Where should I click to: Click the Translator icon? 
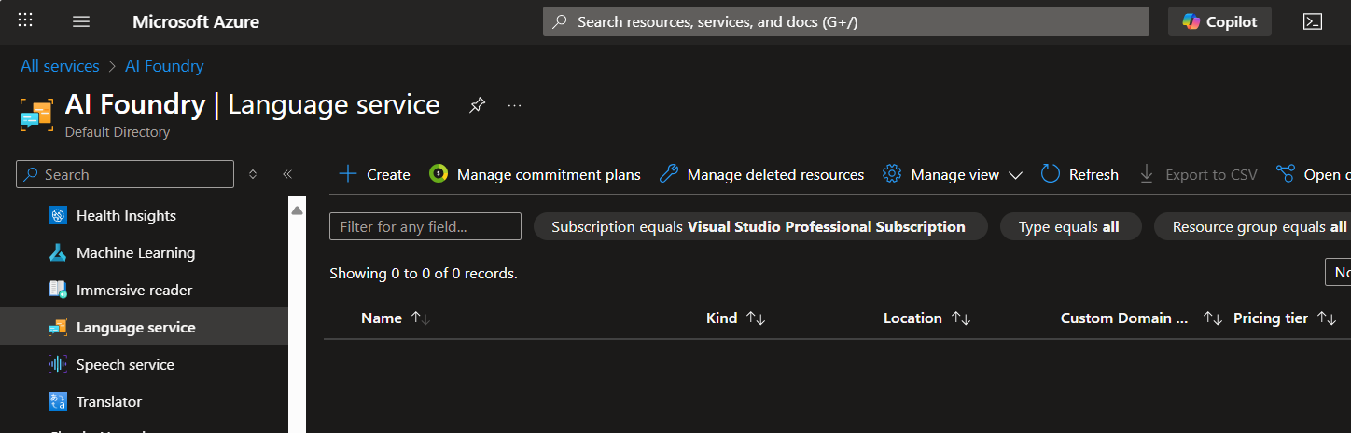pos(58,401)
